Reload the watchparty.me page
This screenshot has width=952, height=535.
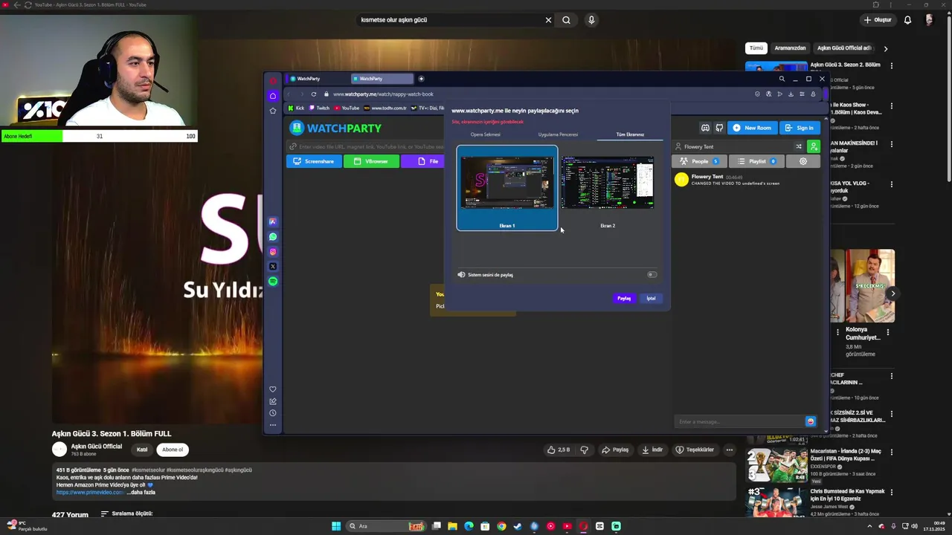click(314, 94)
